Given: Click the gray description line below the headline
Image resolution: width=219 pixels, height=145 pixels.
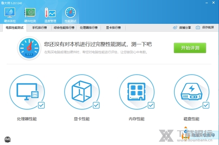Looking at the screenshot, I should [x=96, y=52].
